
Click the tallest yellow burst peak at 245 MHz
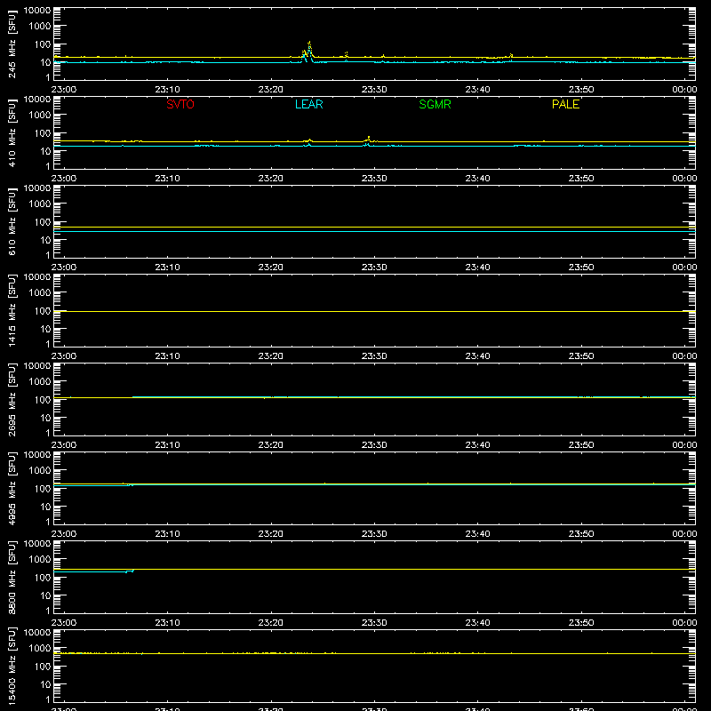[309, 43]
